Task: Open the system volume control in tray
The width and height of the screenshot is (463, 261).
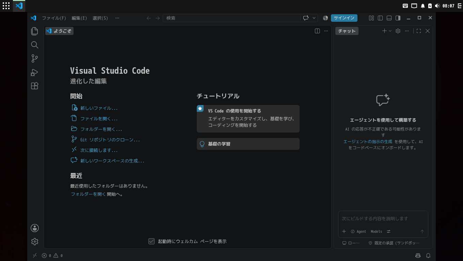Action: tap(437, 6)
